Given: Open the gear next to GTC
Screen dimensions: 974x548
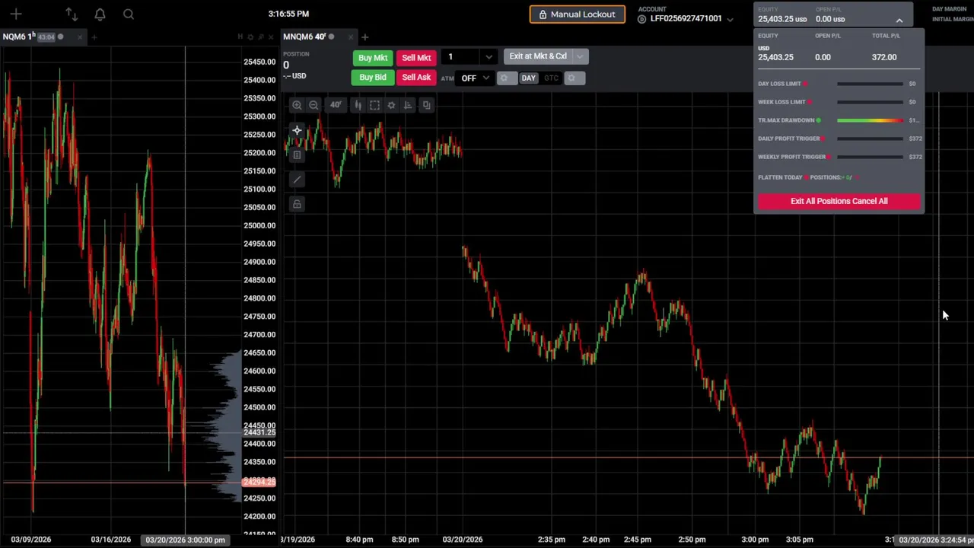Looking at the screenshot, I should pos(574,78).
